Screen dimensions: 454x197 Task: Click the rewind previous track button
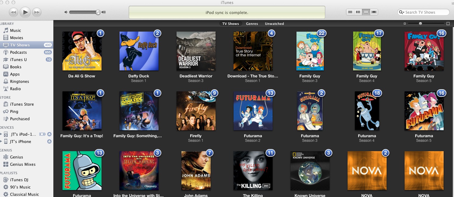[x=14, y=12]
